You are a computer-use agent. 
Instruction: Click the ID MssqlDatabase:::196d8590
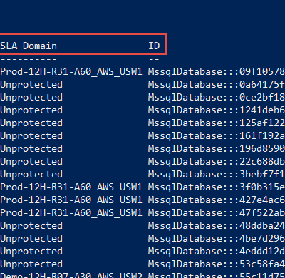coord(217,148)
